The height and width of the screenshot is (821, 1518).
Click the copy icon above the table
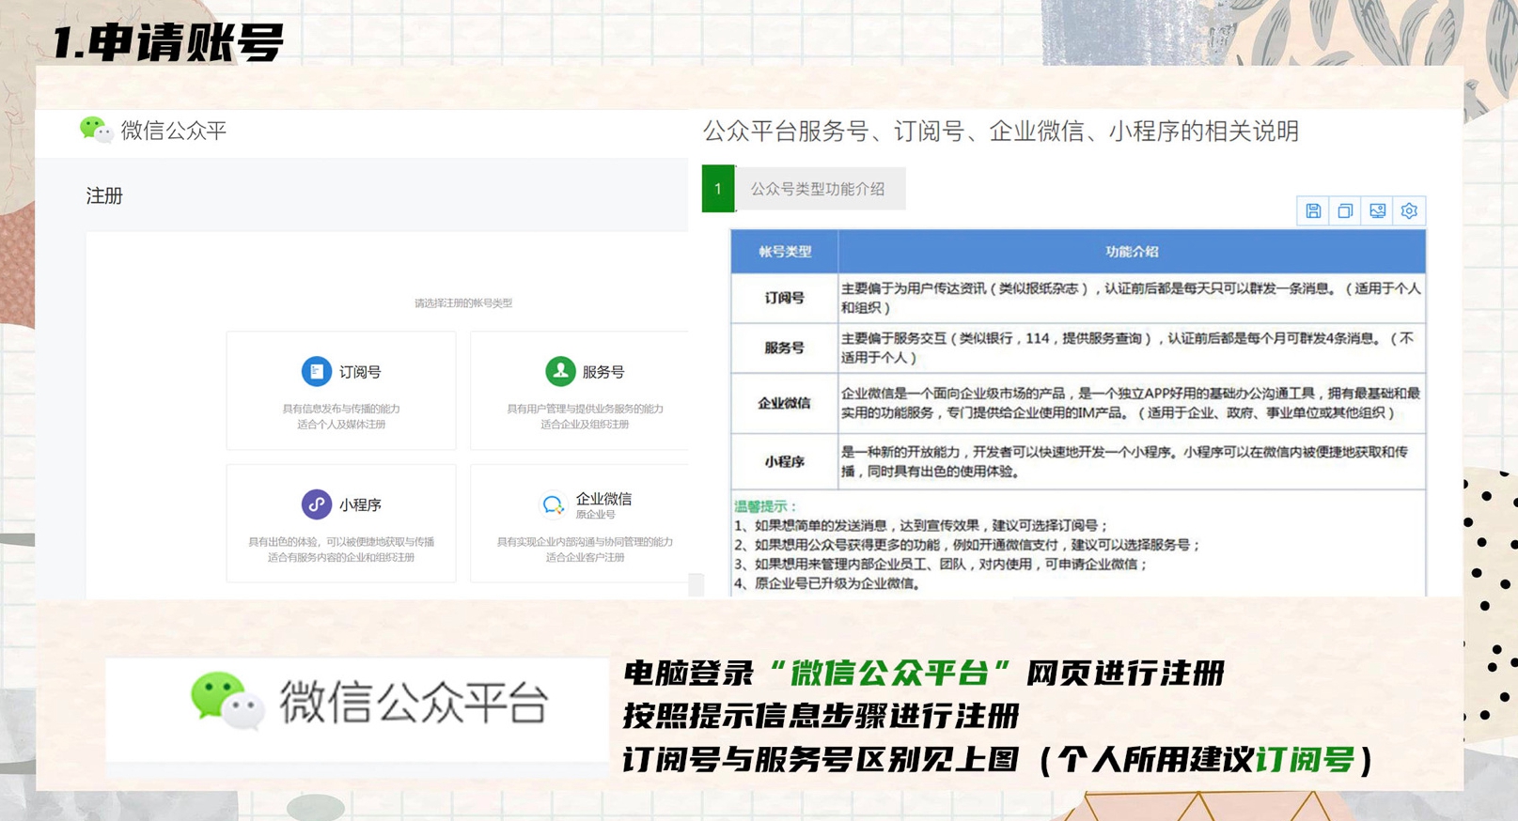(1345, 211)
